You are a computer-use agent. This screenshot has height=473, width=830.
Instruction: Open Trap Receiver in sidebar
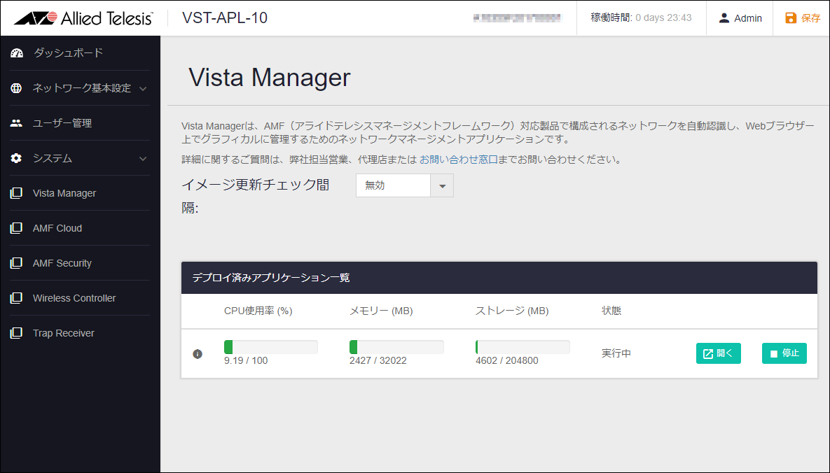click(64, 333)
